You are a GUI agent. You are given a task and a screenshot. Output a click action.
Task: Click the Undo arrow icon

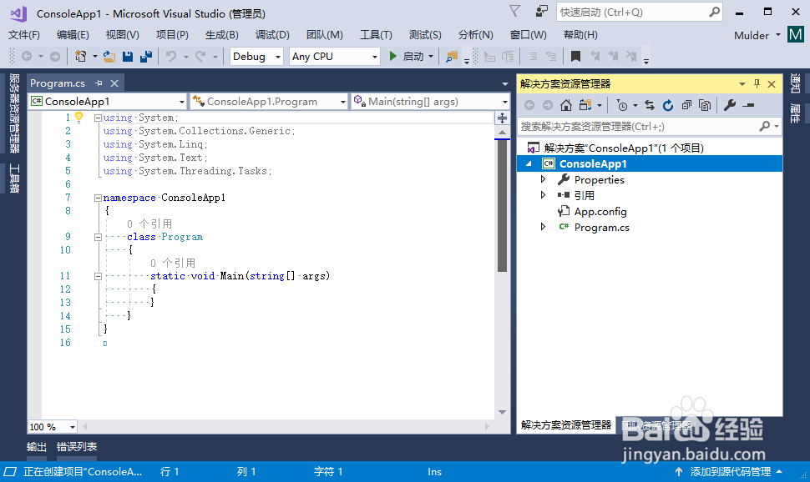click(171, 56)
